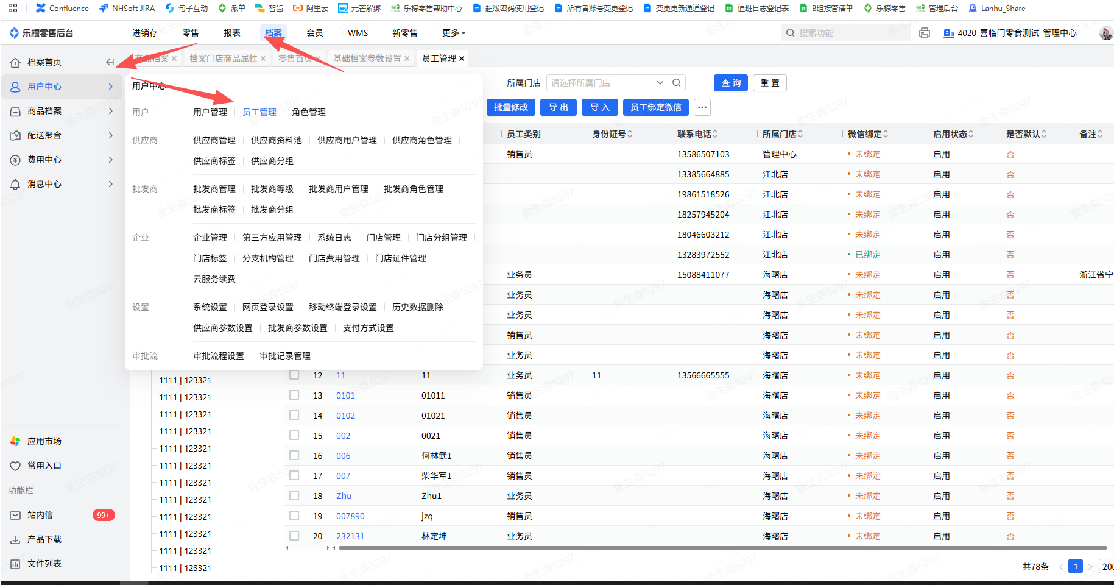Click the 查询 button

[x=731, y=83]
